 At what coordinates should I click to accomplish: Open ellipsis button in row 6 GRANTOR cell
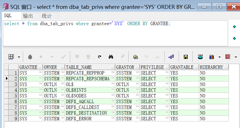click(137, 101)
